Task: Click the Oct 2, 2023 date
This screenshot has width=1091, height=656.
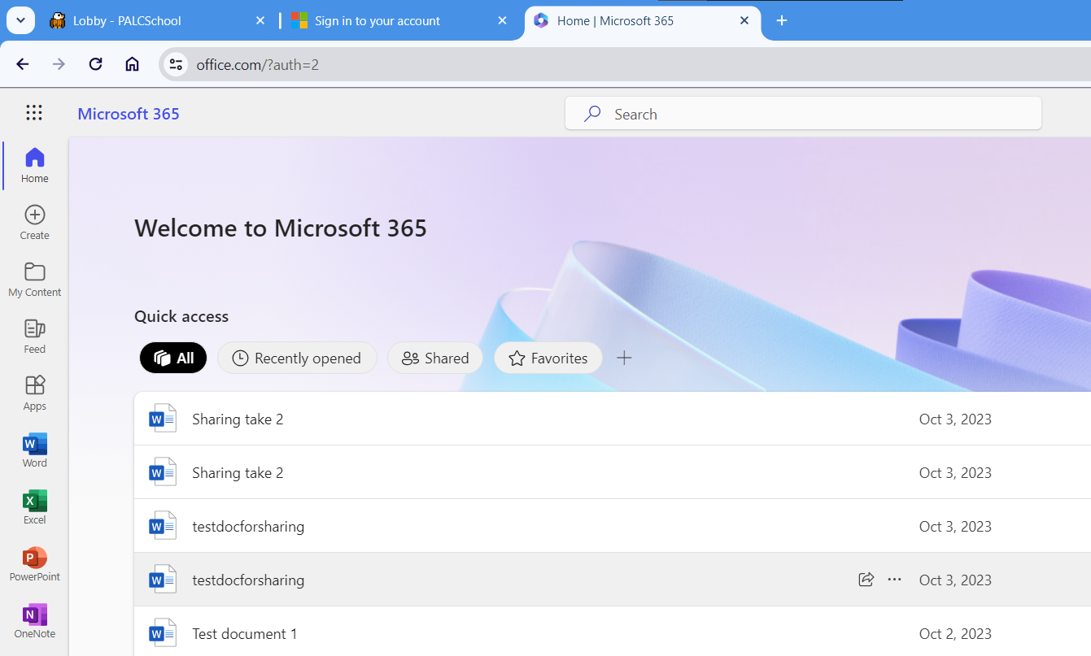Action: pos(955,633)
